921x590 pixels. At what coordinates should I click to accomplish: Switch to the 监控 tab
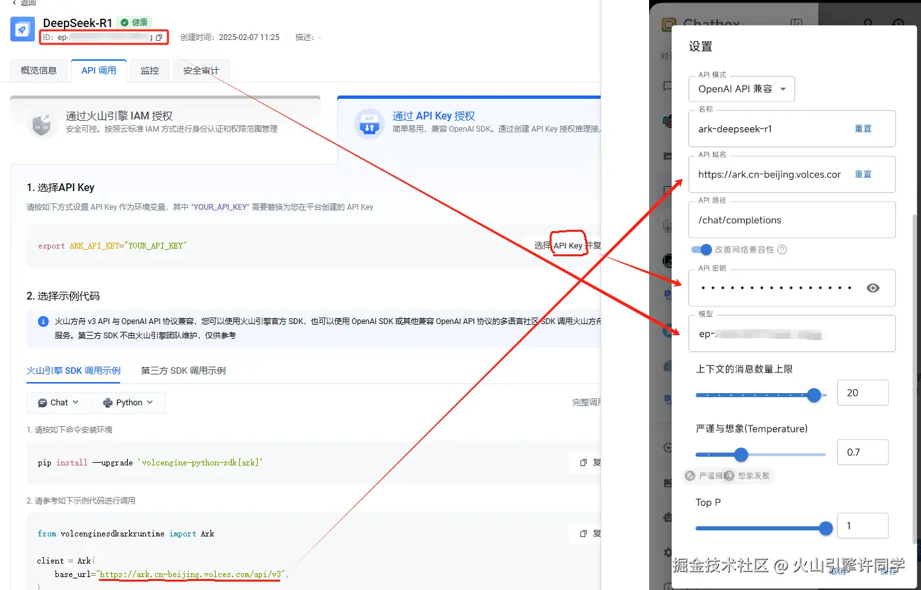(x=150, y=70)
